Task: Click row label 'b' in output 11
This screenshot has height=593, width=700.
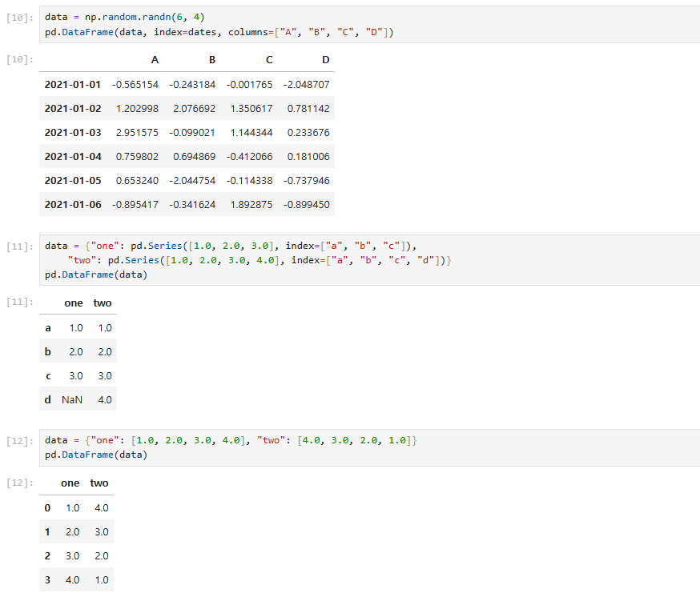Action: tap(48, 352)
